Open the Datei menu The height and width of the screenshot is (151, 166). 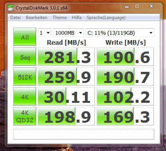tap(15, 18)
